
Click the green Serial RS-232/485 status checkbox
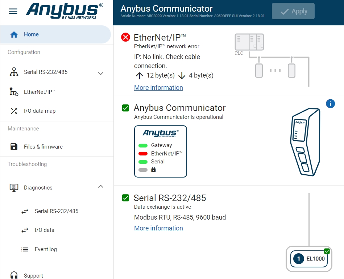125,198
